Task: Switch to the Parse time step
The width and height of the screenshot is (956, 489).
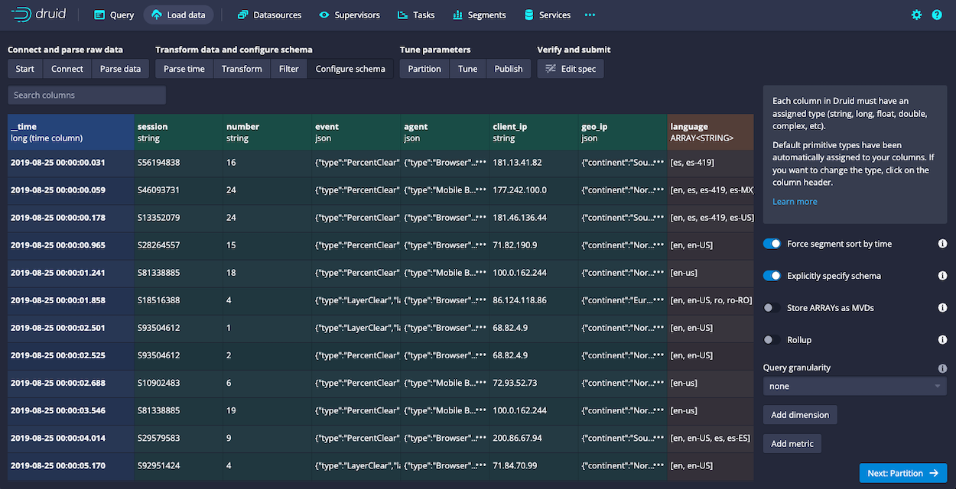Action: (184, 69)
